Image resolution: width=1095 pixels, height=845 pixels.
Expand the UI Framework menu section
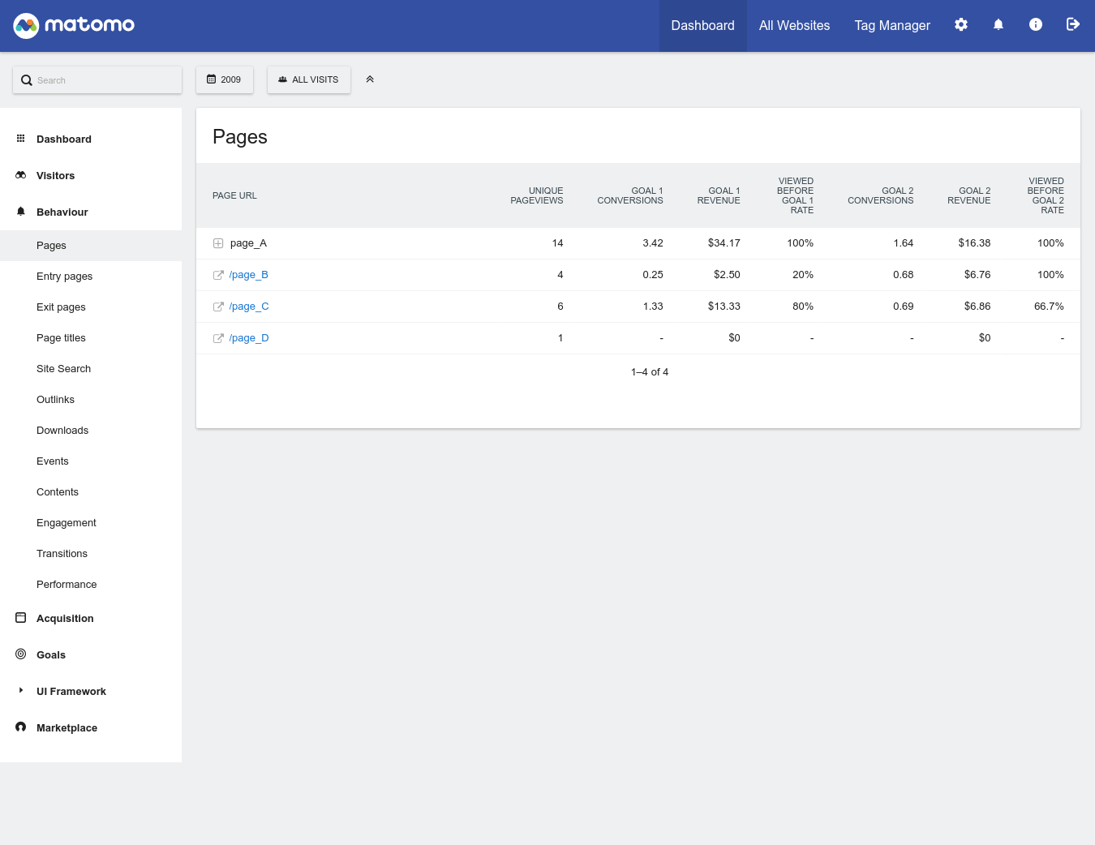(71, 691)
